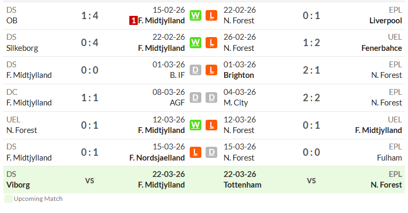Click orange L badge for Liverpool match
The width and height of the screenshot is (408, 213).
211,15
